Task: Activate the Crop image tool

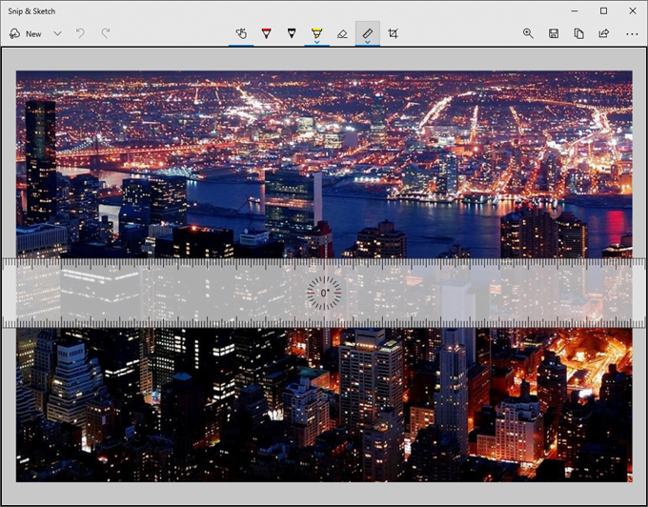Action: pyautogui.click(x=393, y=33)
